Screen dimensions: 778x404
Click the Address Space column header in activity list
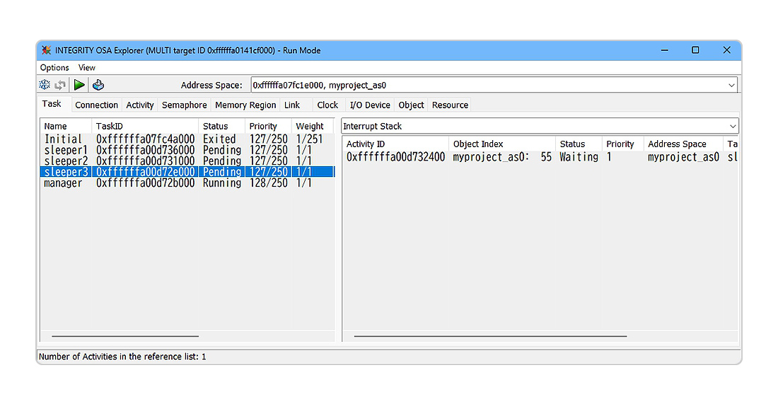683,144
